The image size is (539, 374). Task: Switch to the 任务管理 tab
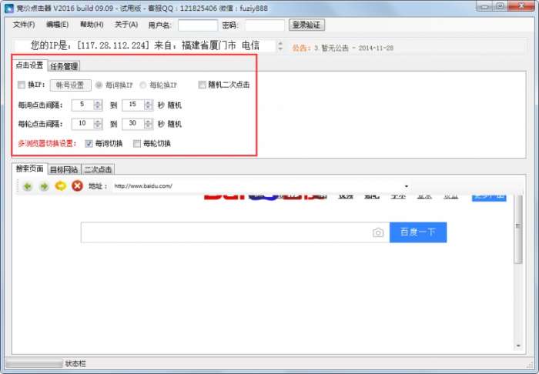pos(64,66)
